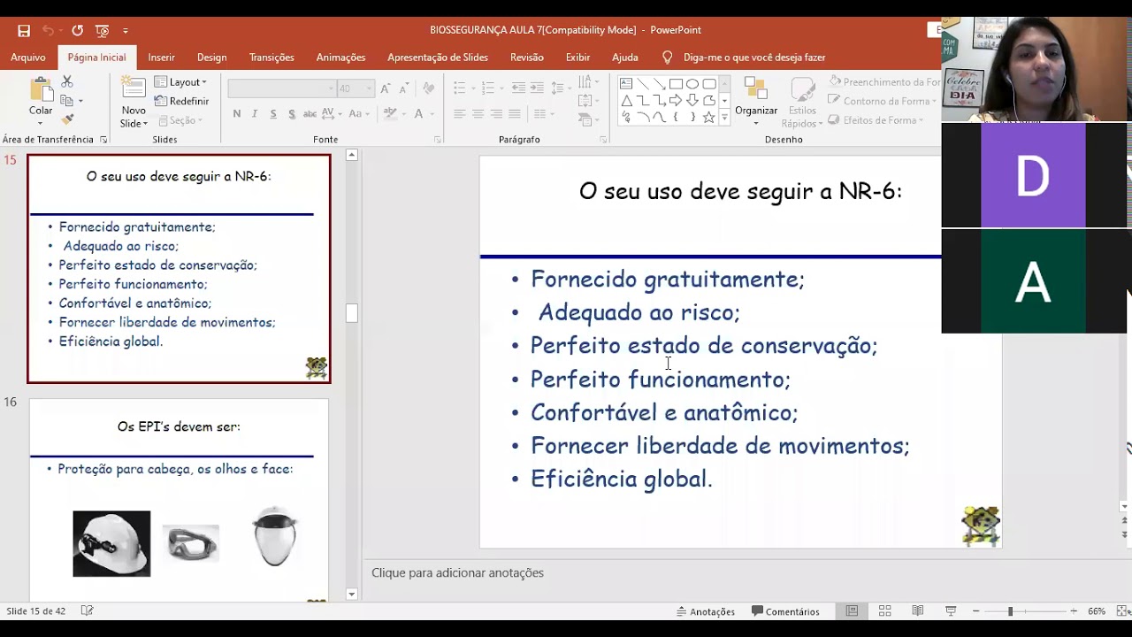This screenshot has height=637, width=1132.
Task: Open Contorno da Forma dropdown
Action: click(883, 101)
